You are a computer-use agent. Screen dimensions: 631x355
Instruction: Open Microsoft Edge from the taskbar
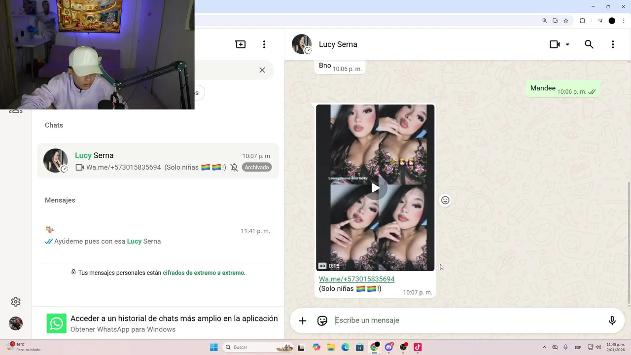(x=345, y=347)
